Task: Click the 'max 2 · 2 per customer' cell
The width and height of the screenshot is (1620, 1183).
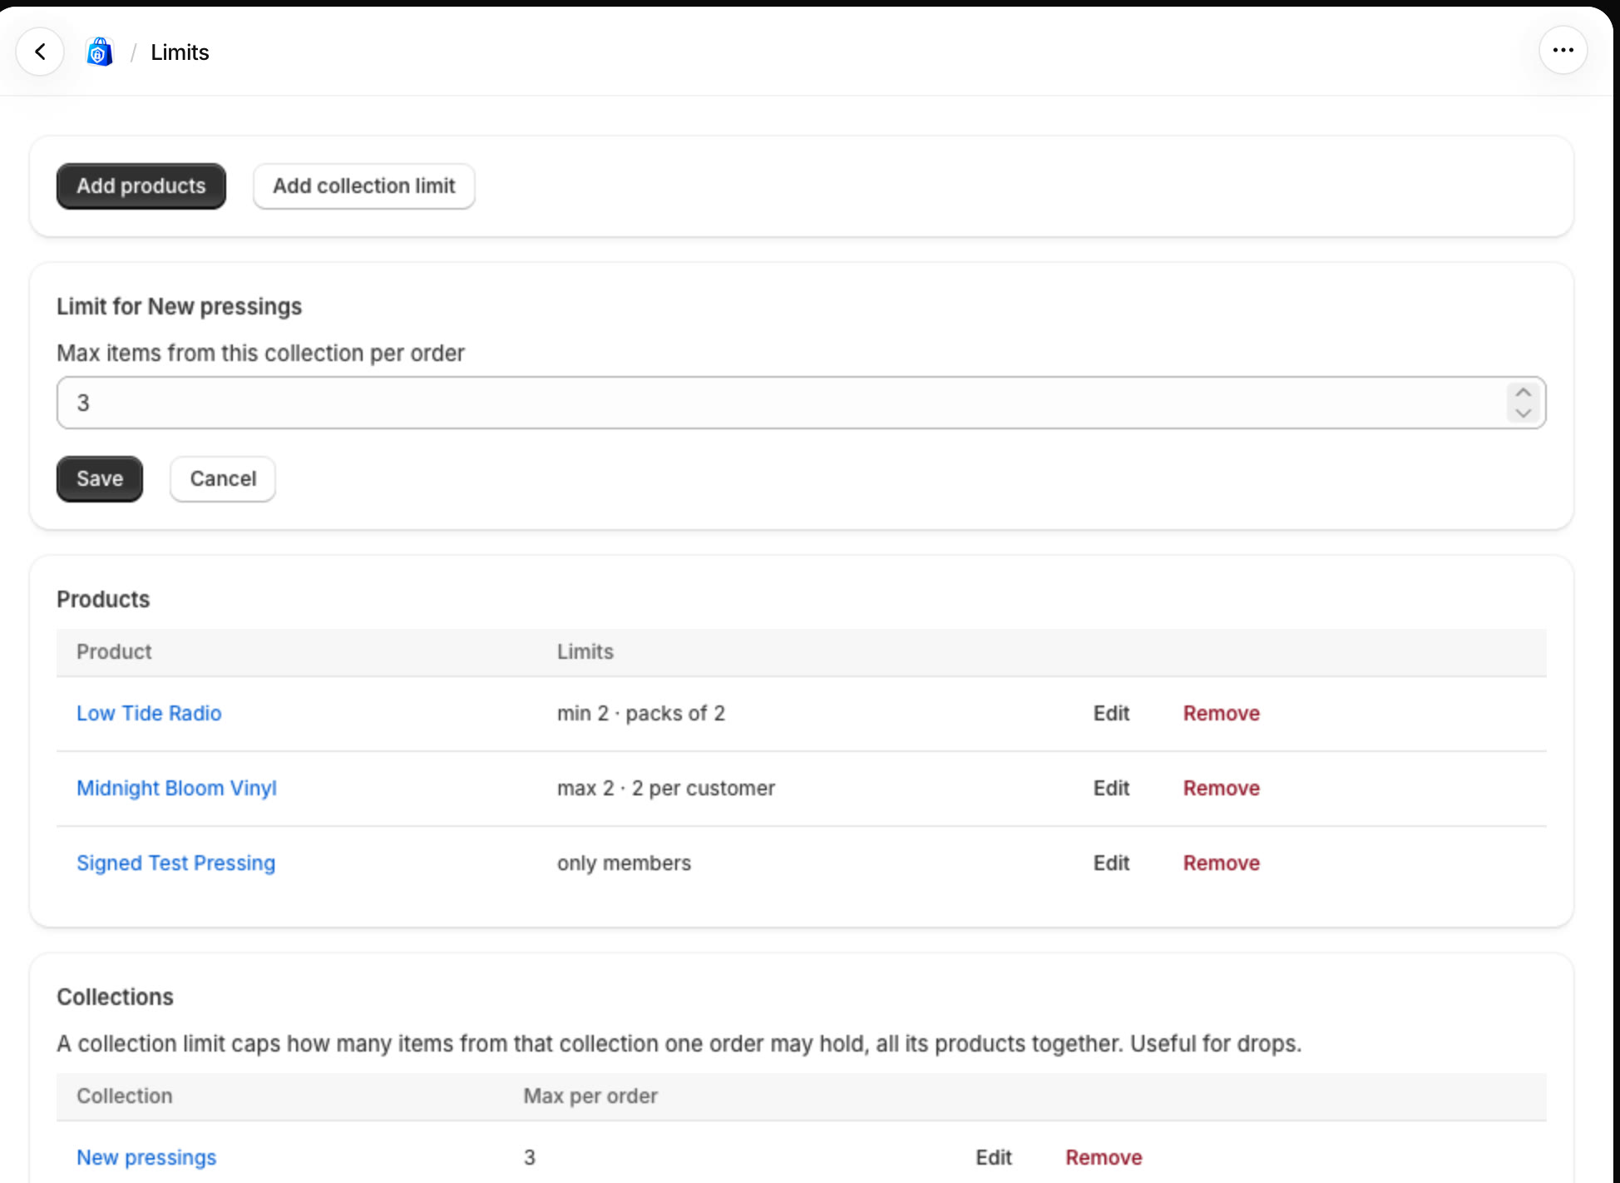Action: 666,788
